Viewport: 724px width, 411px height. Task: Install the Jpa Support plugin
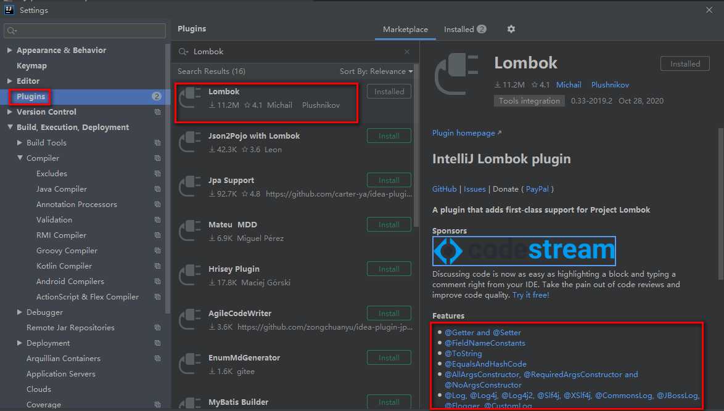click(389, 181)
